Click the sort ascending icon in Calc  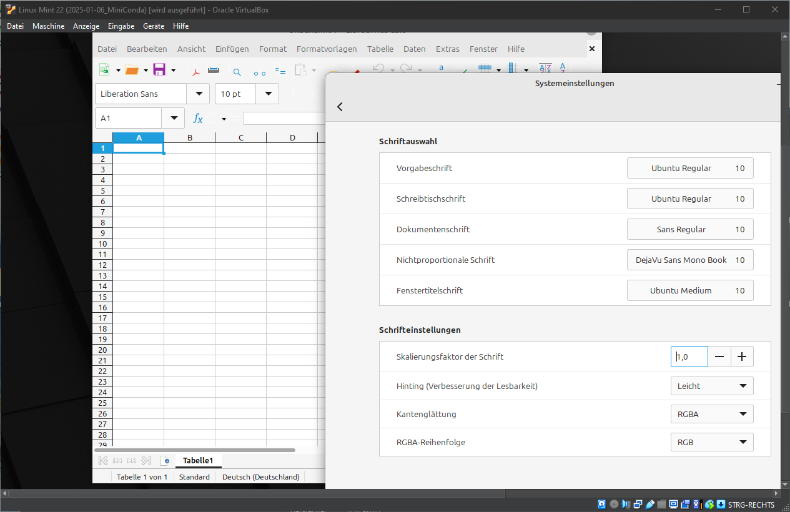(563, 69)
